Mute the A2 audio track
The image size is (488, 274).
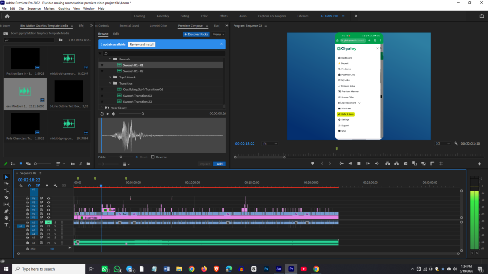48,226
